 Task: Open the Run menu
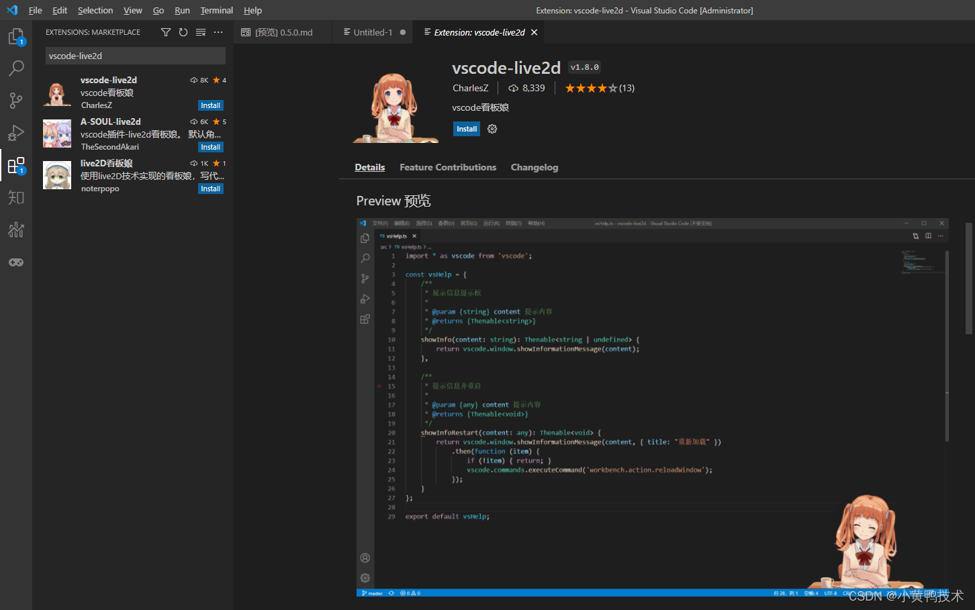coord(182,10)
